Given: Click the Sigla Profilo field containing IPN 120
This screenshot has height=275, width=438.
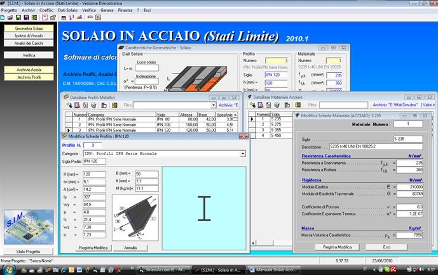Looking at the screenshot, I should [95, 162].
